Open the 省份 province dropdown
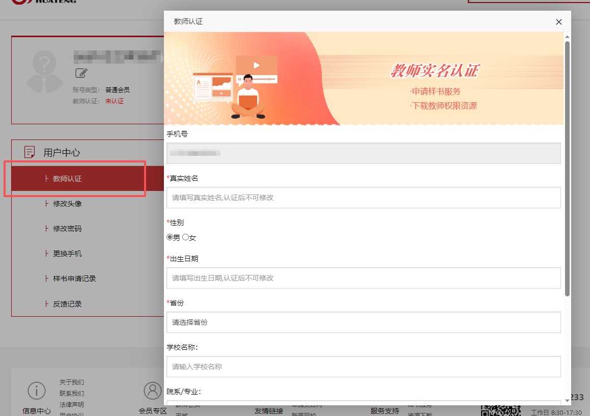This screenshot has height=416, width=590. point(363,322)
